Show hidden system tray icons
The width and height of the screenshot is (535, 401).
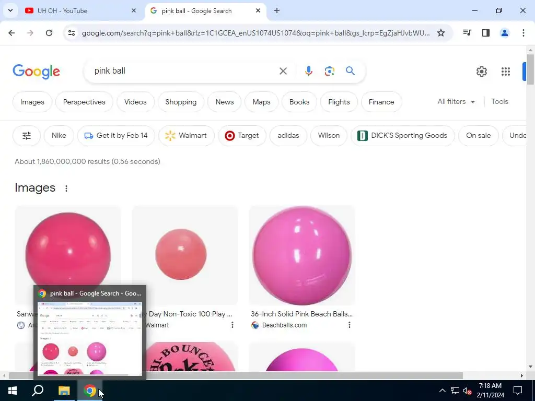(x=442, y=391)
